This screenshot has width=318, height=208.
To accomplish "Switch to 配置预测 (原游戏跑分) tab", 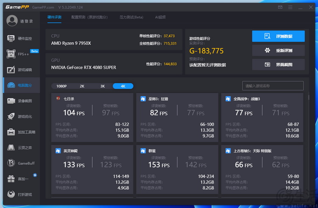I will (89, 17).
